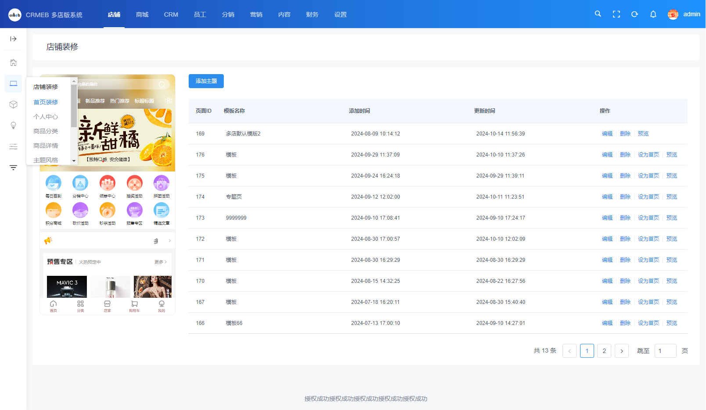The image size is (706, 410).
Task: Set template 175 as homepage
Action: point(649,176)
